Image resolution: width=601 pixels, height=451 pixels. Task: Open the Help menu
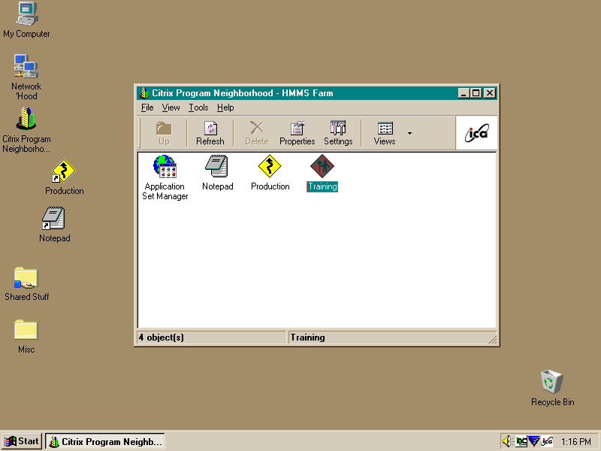225,107
